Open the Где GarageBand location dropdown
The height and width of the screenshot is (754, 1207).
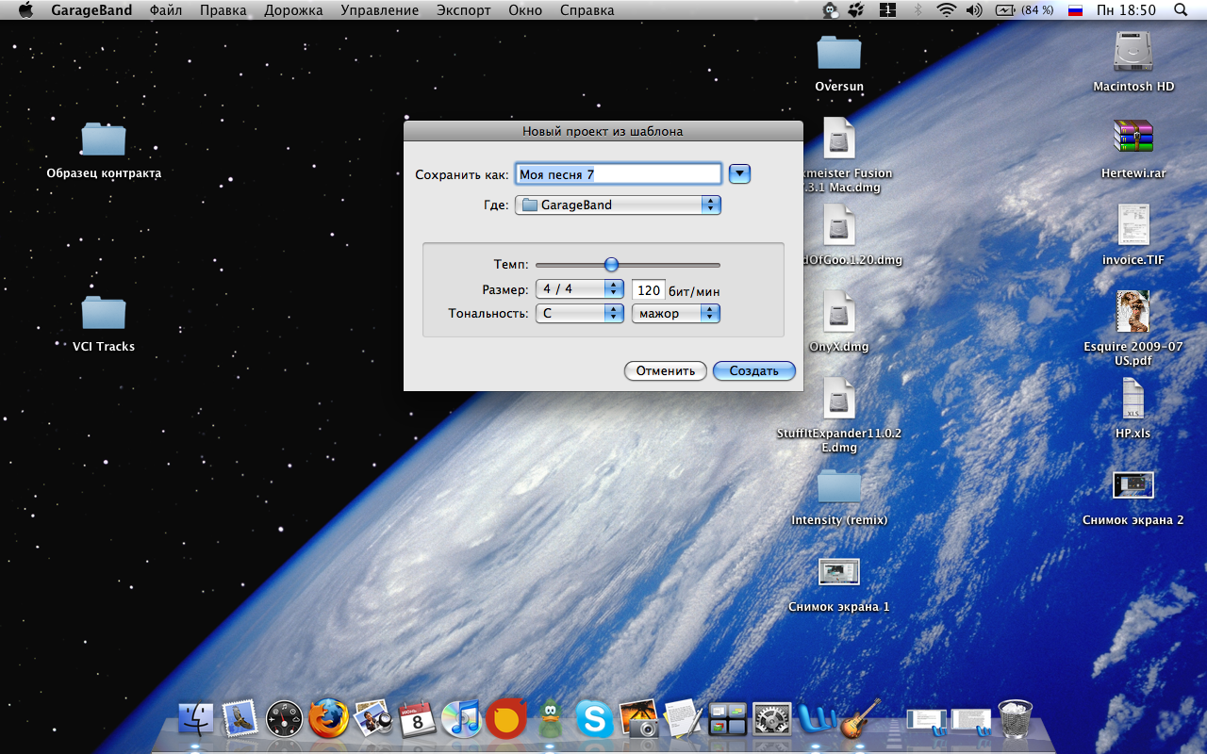(x=618, y=205)
